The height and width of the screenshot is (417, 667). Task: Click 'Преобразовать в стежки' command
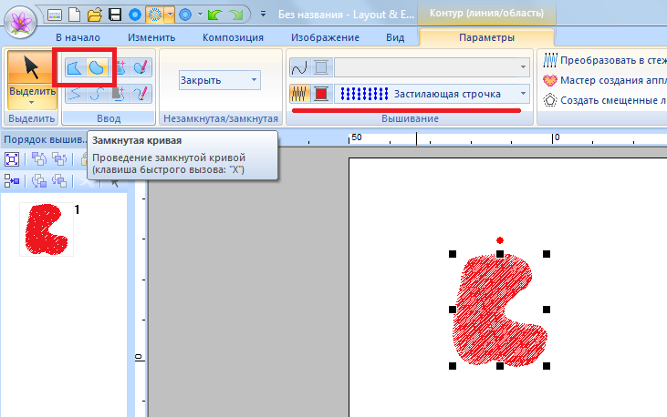(x=602, y=61)
